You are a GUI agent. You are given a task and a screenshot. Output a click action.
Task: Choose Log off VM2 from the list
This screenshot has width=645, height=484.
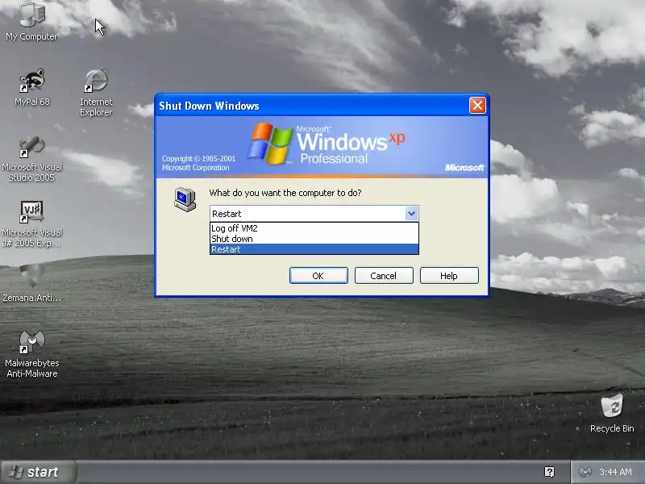click(x=314, y=228)
